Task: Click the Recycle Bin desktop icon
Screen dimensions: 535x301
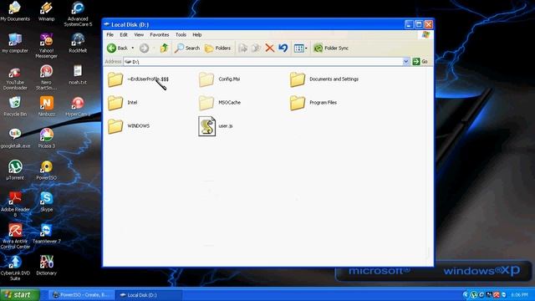Action: 15,106
